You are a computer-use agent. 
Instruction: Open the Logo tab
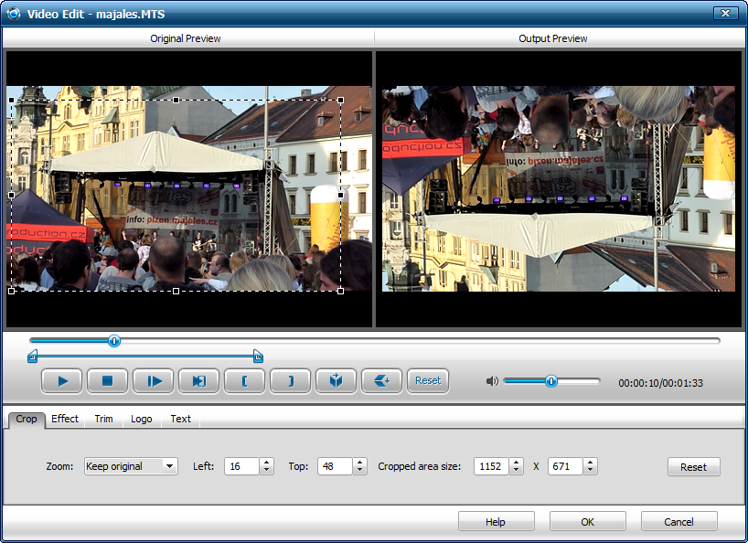tap(141, 419)
